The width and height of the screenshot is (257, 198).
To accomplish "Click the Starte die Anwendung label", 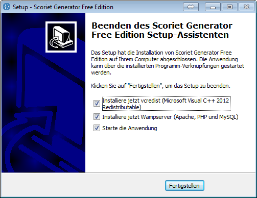I will (130, 128).
